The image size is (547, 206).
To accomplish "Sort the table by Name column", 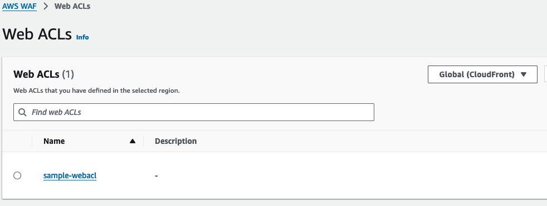I will [54, 141].
